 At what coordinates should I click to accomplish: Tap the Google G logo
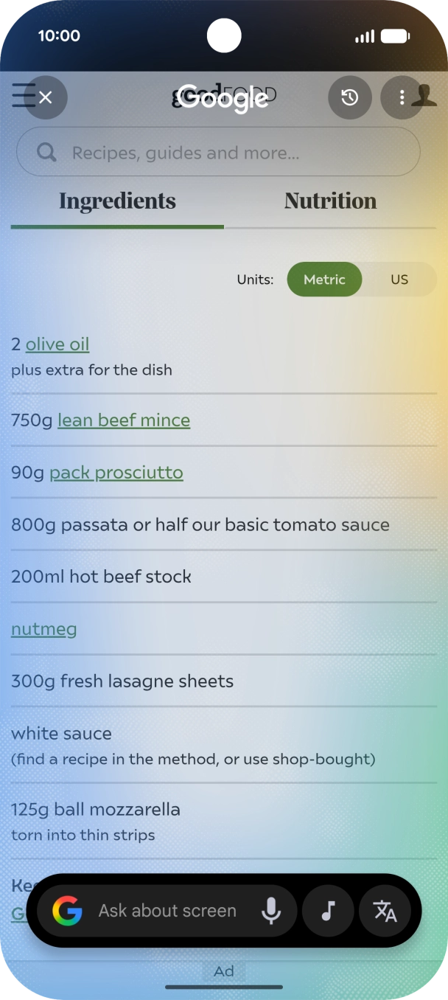tap(67, 911)
